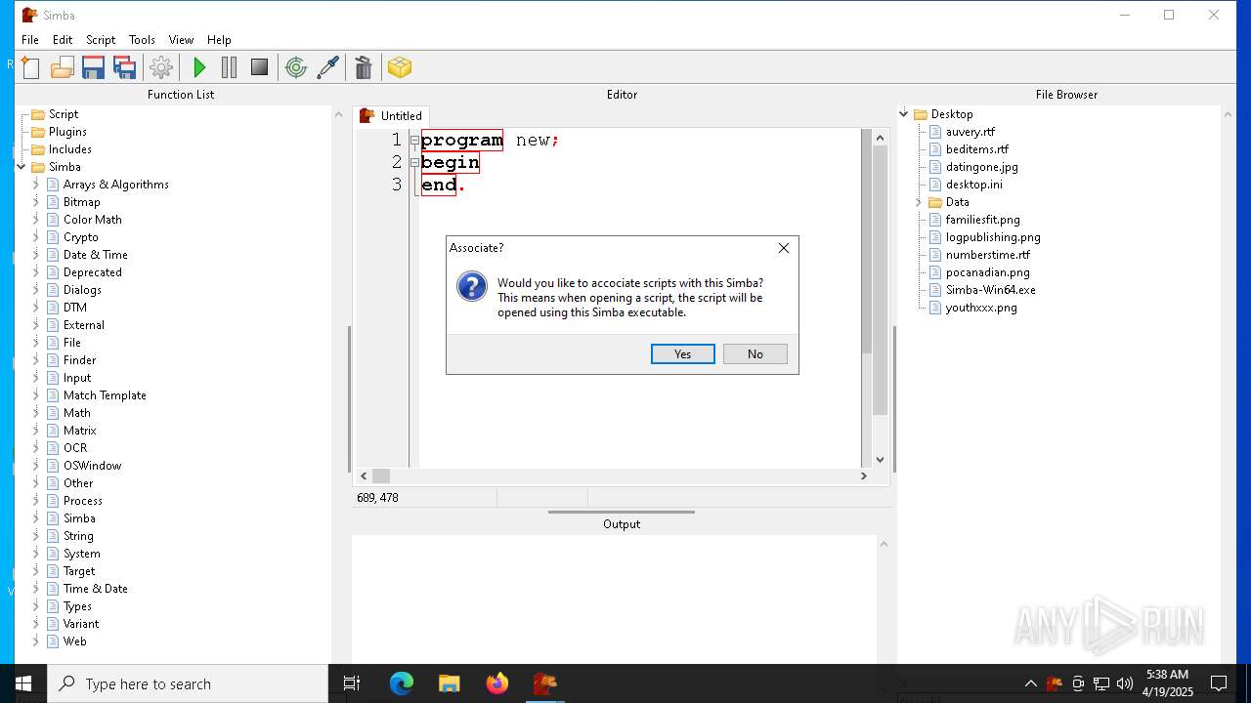The height and width of the screenshot is (703, 1251).
Task: Compile script using the gear icon
Action: coord(161,67)
